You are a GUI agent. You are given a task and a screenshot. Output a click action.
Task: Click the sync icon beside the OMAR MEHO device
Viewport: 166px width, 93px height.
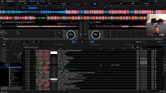[20, 62]
